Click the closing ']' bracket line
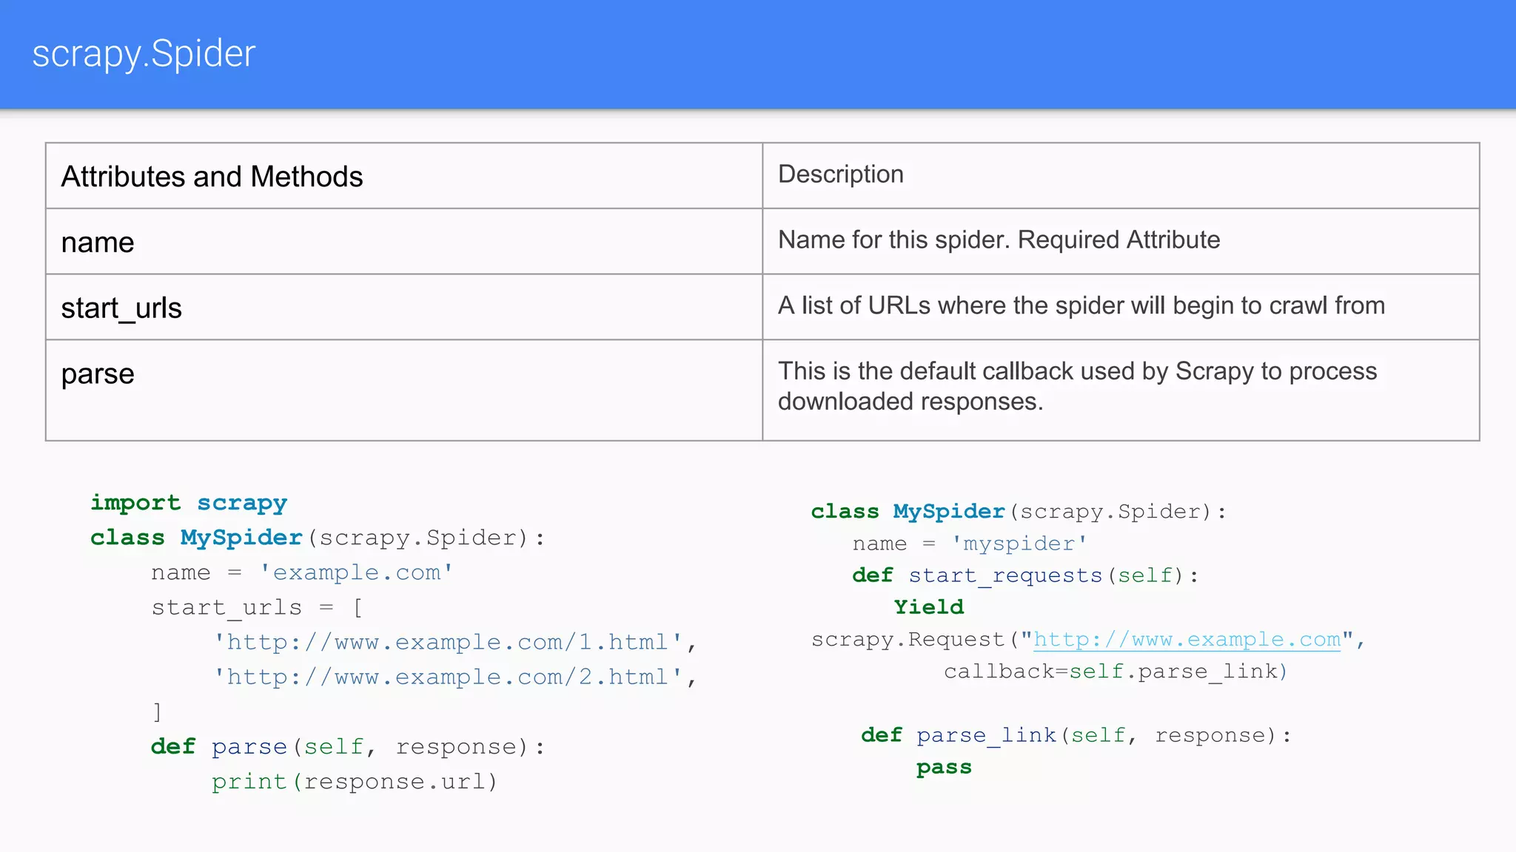Image resolution: width=1516 pixels, height=852 pixels. point(157,711)
